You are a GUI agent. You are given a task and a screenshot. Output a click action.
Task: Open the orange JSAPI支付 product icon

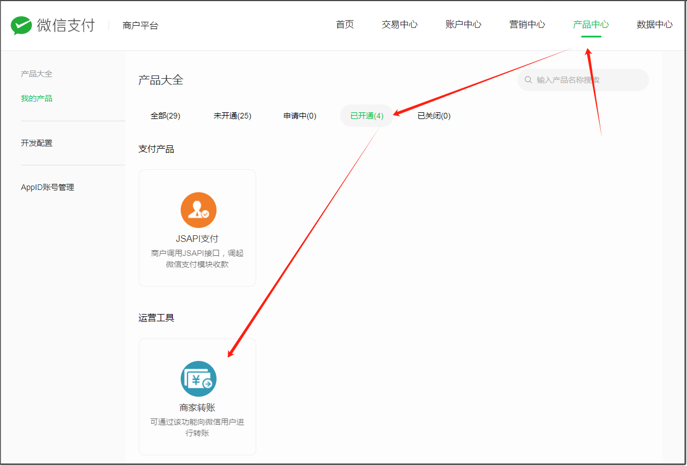[x=198, y=210]
